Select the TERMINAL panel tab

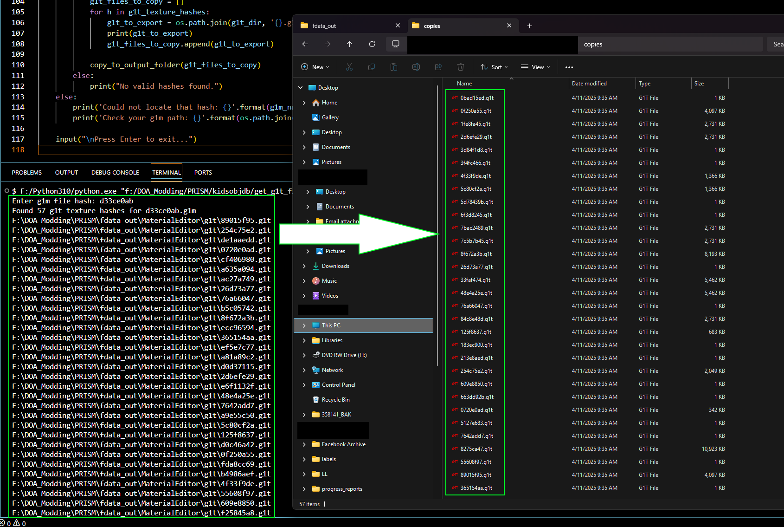[x=167, y=173]
